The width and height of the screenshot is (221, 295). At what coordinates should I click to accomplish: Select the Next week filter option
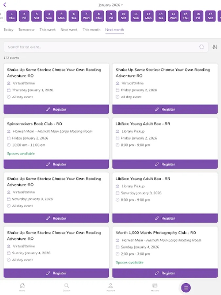click(x=69, y=29)
